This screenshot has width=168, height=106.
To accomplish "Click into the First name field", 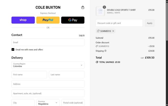I will pos(29,75).
